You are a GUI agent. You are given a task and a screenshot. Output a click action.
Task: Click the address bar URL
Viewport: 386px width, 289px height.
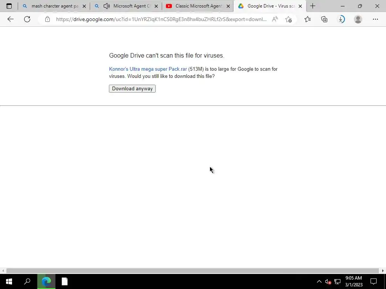click(161, 19)
